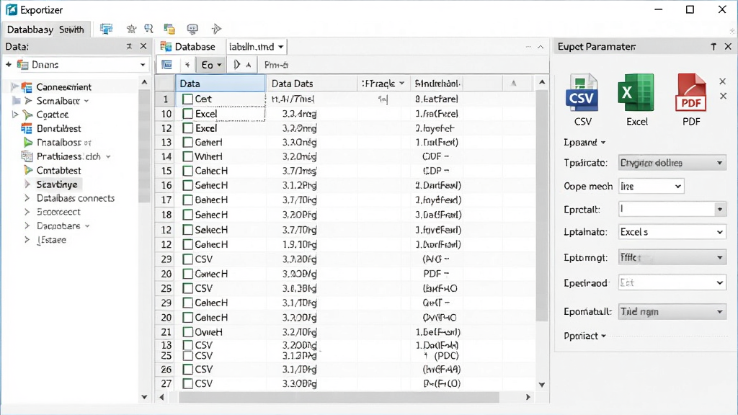Open the Sewith menu
738x415 pixels.
(71, 30)
